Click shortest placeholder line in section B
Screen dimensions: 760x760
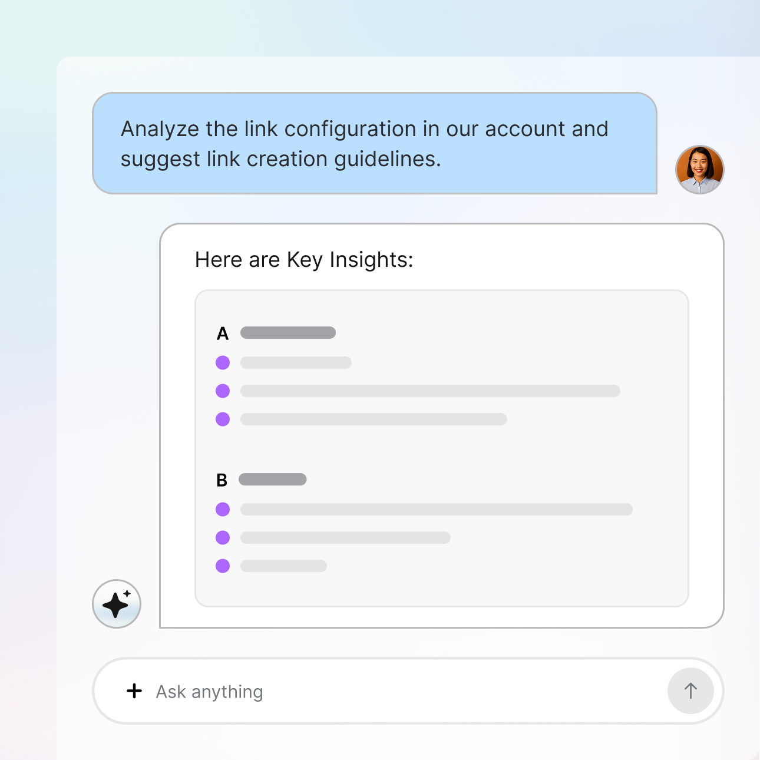tap(283, 566)
